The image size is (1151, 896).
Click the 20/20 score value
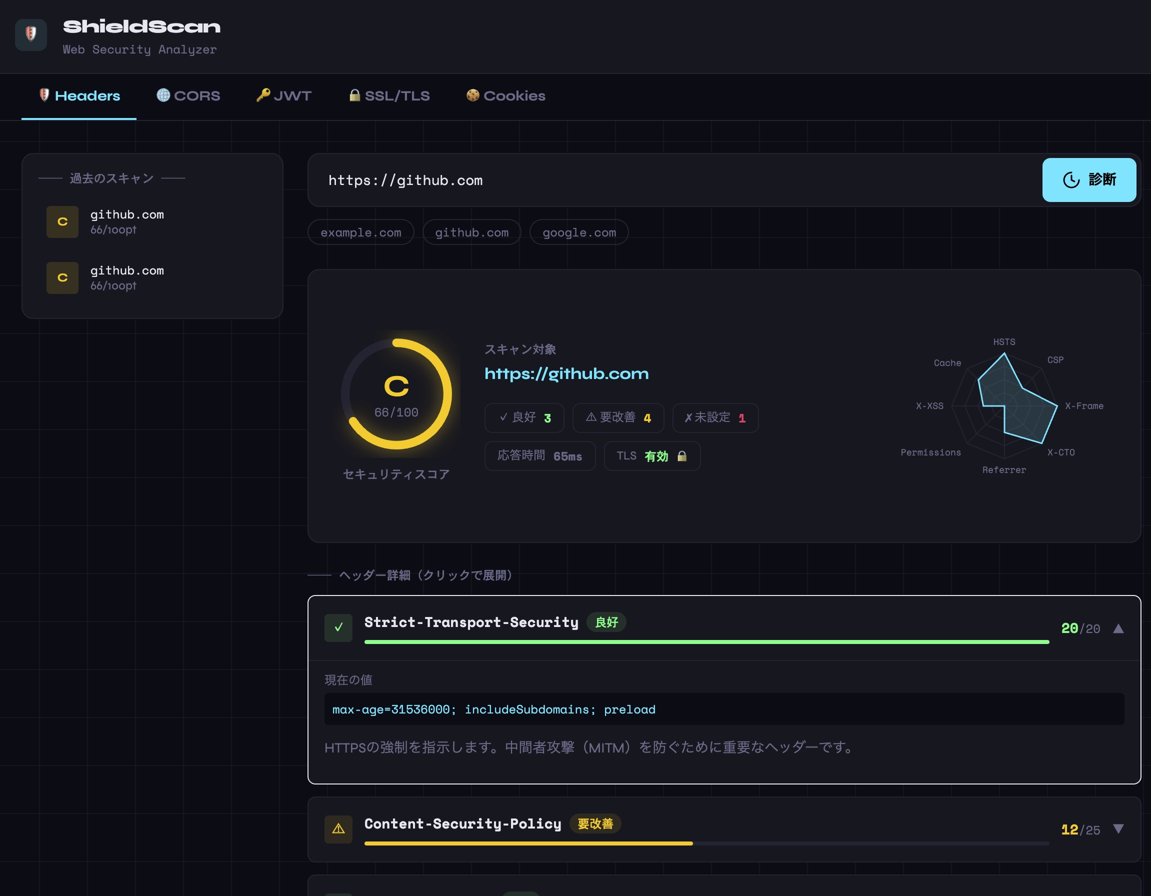pos(1080,628)
